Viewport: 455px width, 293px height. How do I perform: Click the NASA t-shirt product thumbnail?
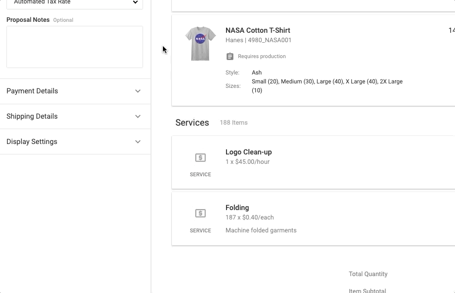(x=200, y=44)
